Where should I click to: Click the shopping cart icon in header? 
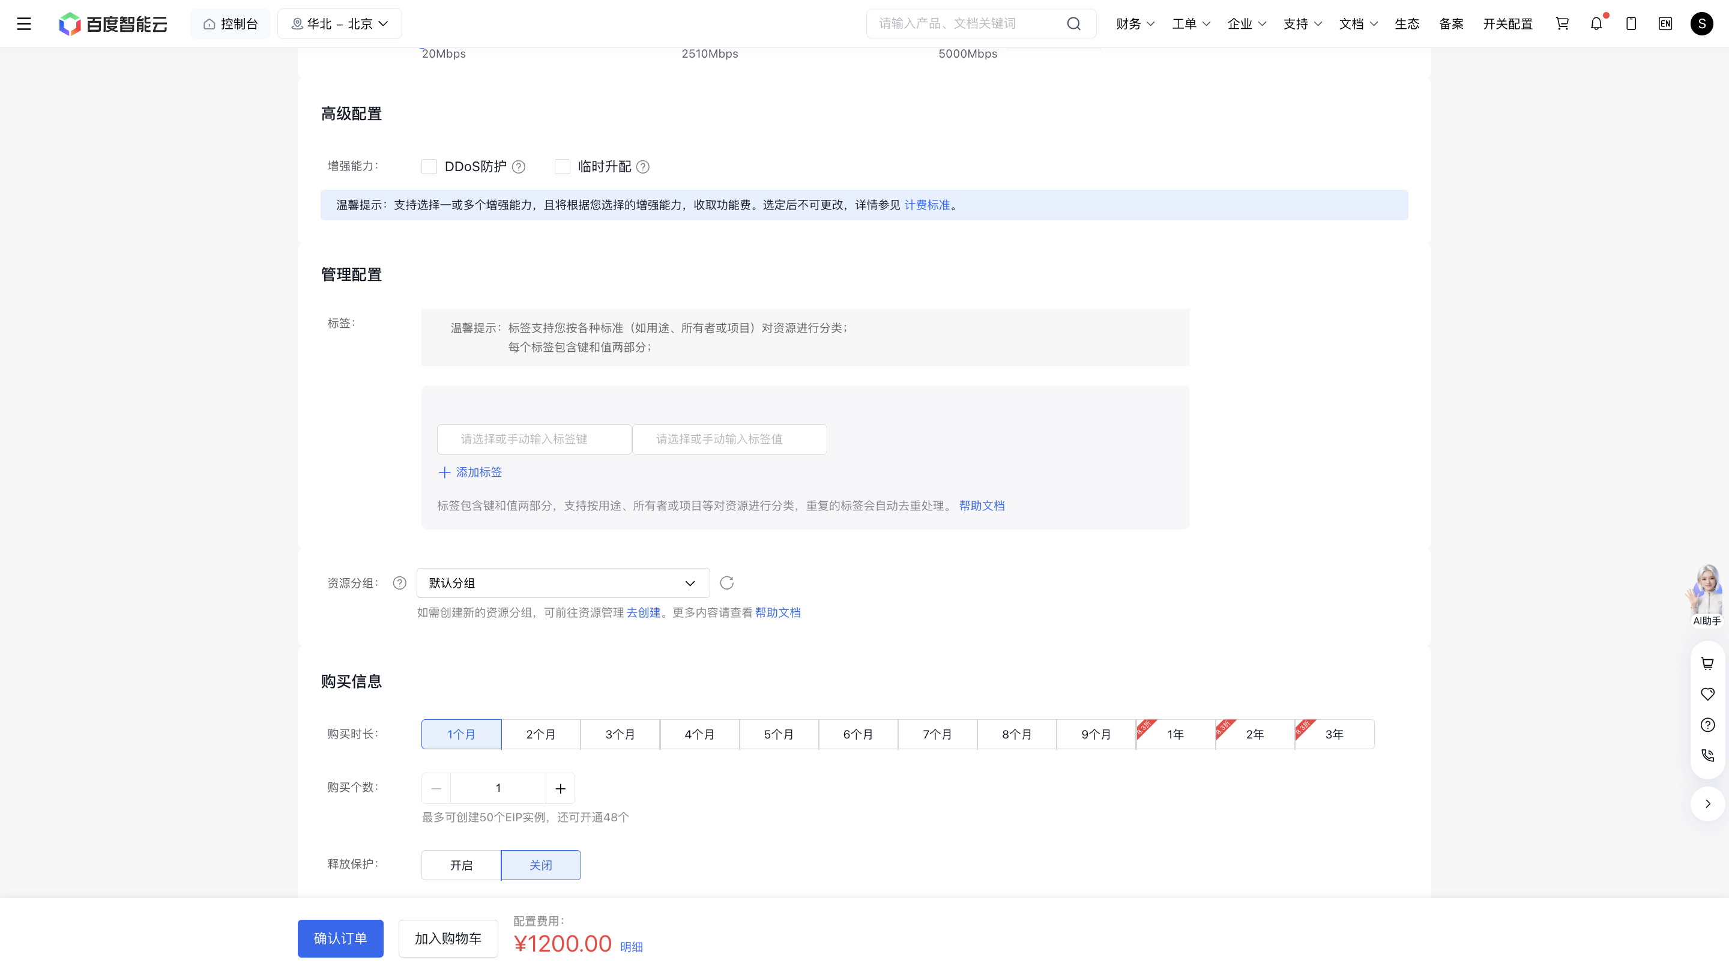(x=1562, y=24)
